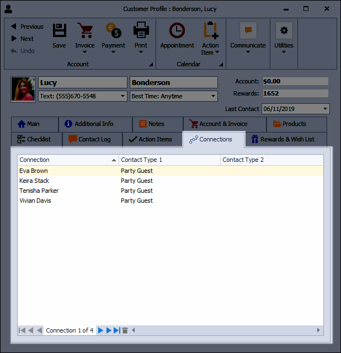The width and height of the screenshot is (341, 353).
Task: Click the Payment coins icon
Action: click(113, 30)
